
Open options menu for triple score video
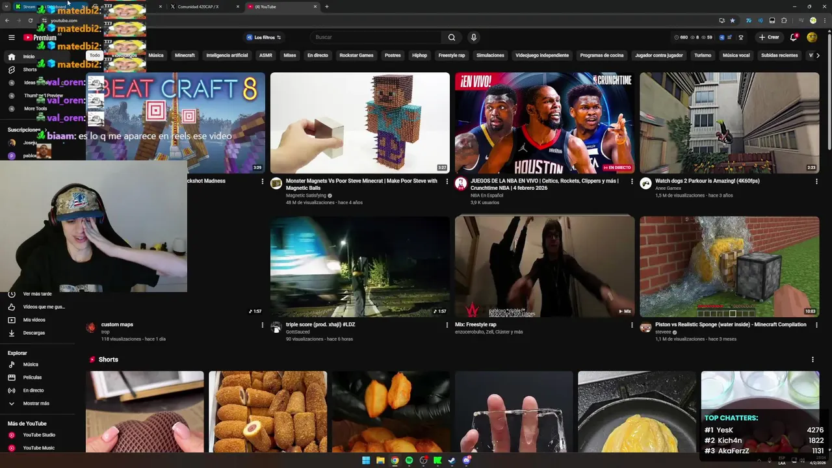447,325
